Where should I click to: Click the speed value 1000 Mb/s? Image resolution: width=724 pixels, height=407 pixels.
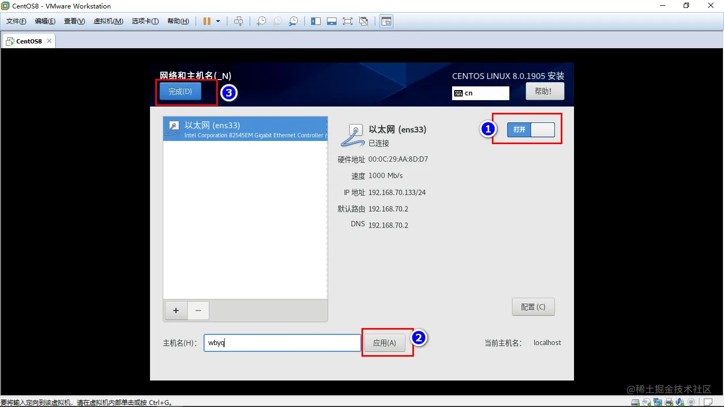[x=386, y=176]
